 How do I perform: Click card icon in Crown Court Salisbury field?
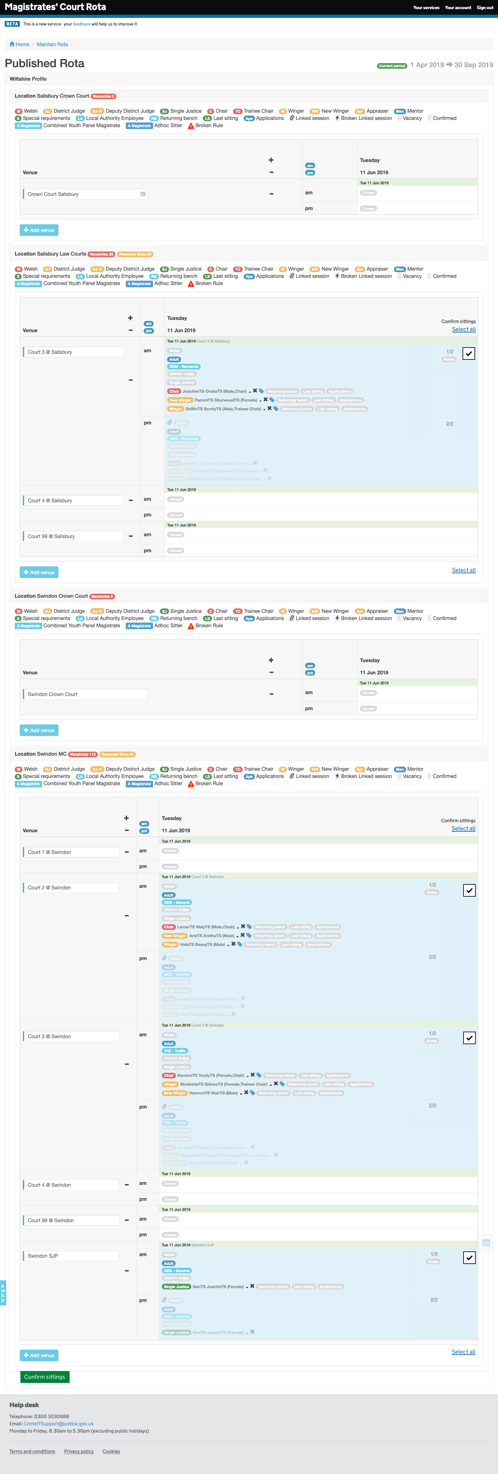[143, 194]
